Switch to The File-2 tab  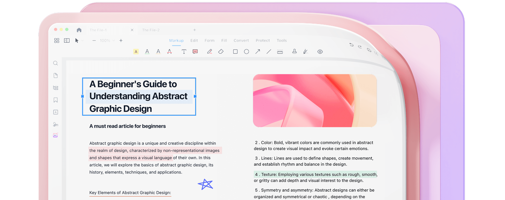click(151, 30)
